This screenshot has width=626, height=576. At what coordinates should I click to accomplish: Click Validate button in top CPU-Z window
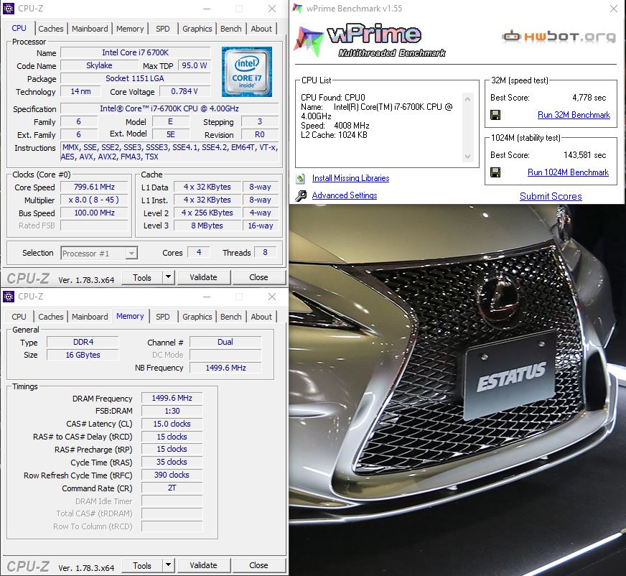pos(203,277)
